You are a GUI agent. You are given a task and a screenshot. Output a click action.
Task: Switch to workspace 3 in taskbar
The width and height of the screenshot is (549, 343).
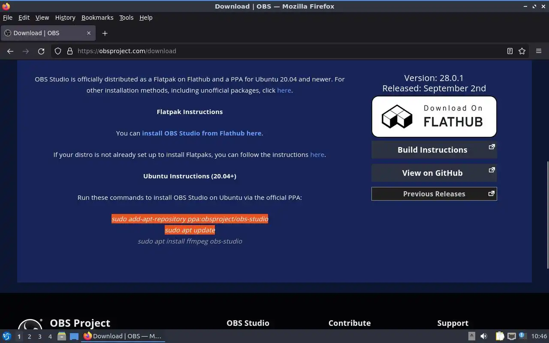tap(39, 337)
